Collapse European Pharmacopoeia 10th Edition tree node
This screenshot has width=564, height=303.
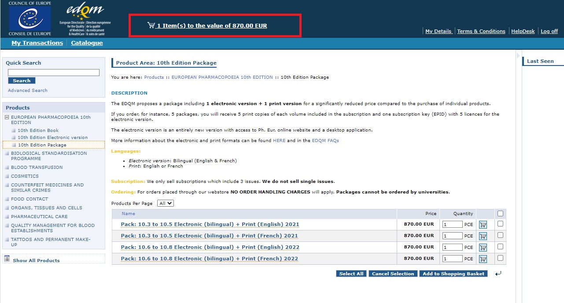point(7,117)
